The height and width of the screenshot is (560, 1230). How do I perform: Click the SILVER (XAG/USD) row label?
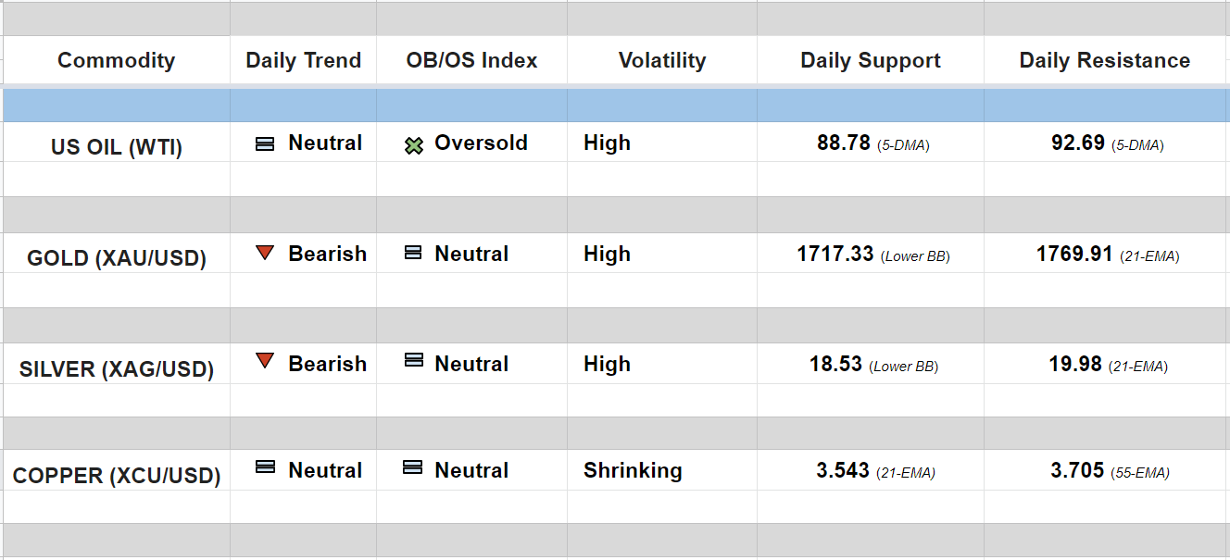click(116, 369)
